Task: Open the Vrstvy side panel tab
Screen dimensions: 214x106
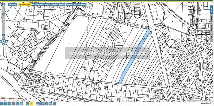Action: (212, 10)
